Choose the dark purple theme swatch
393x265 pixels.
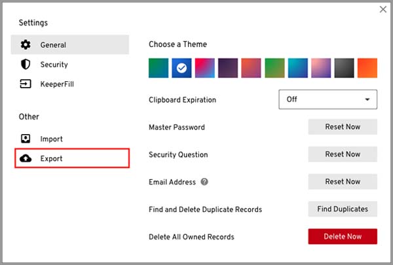(228, 68)
